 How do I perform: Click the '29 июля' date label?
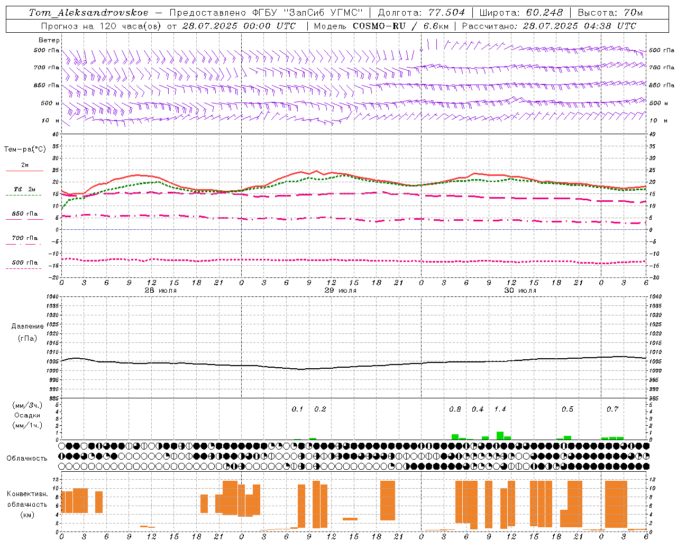pos(341,291)
